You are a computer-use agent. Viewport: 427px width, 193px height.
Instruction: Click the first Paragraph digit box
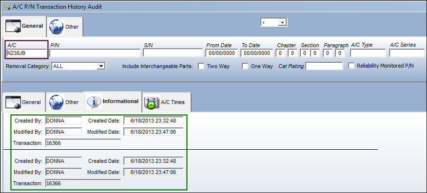(328, 53)
